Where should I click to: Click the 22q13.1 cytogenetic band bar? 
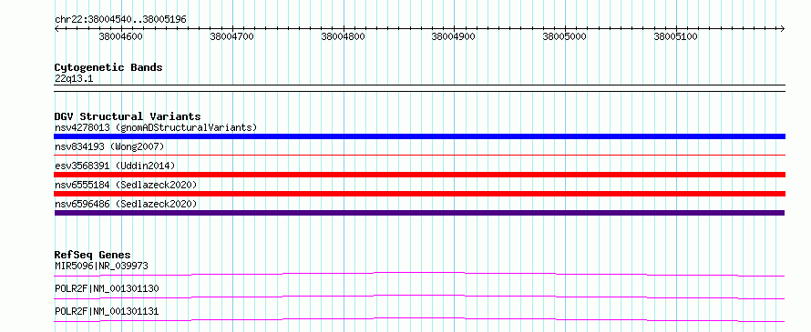(x=419, y=88)
